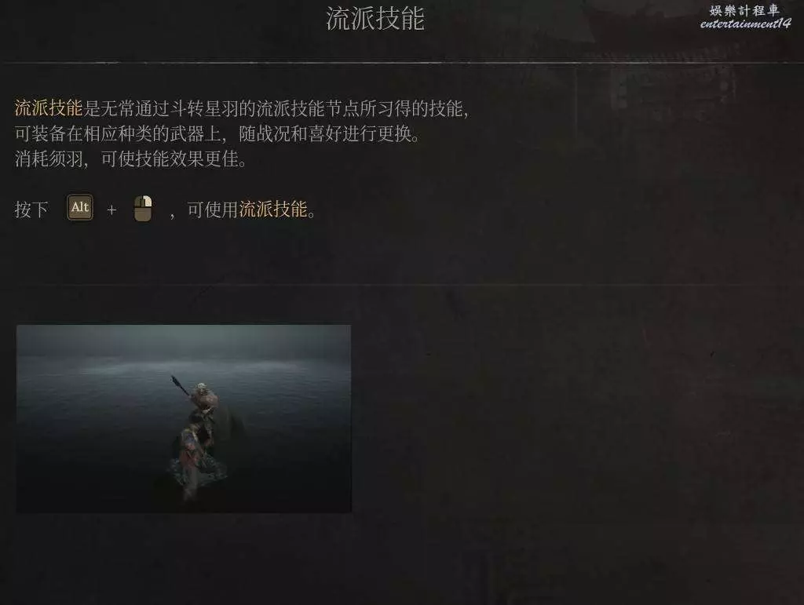The width and height of the screenshot is (804, 605).
Task: Click the 按下 label before Alt
Action: tap(31, 210)
